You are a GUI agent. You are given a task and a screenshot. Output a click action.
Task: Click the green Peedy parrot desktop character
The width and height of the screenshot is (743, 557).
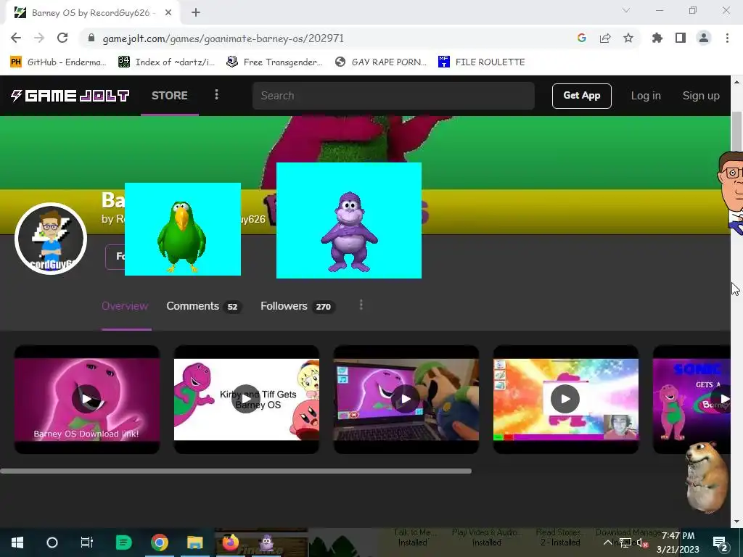pyautogui.click(x=182, y=236)
